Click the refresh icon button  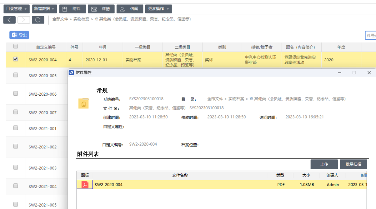point(38,20)
